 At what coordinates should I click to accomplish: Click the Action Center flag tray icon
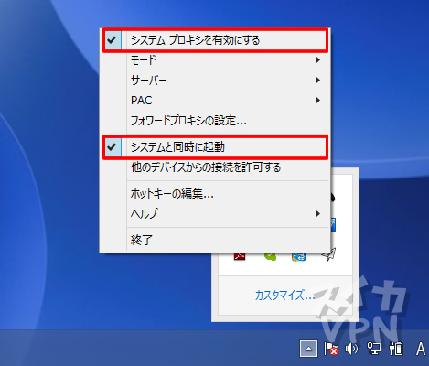(x=330, y=349)
